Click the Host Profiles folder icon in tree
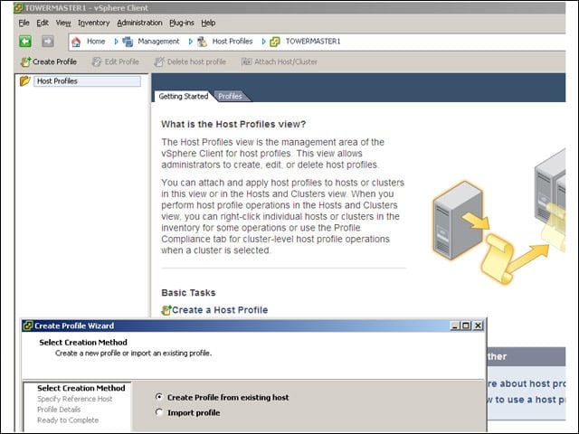Image resolution: width=579 pixels, height=434 pixels. point(24,80)
